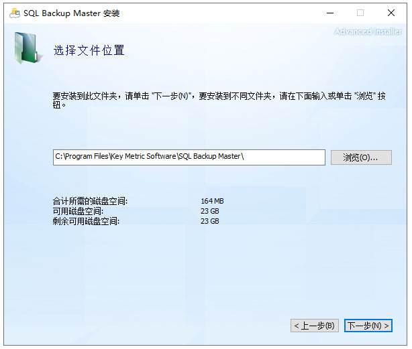Image resolution: width=412 pixels, height=349 pixels.
Task: Click the 合计所需的磁盘空间 label
Action: [x=90, y=202]
